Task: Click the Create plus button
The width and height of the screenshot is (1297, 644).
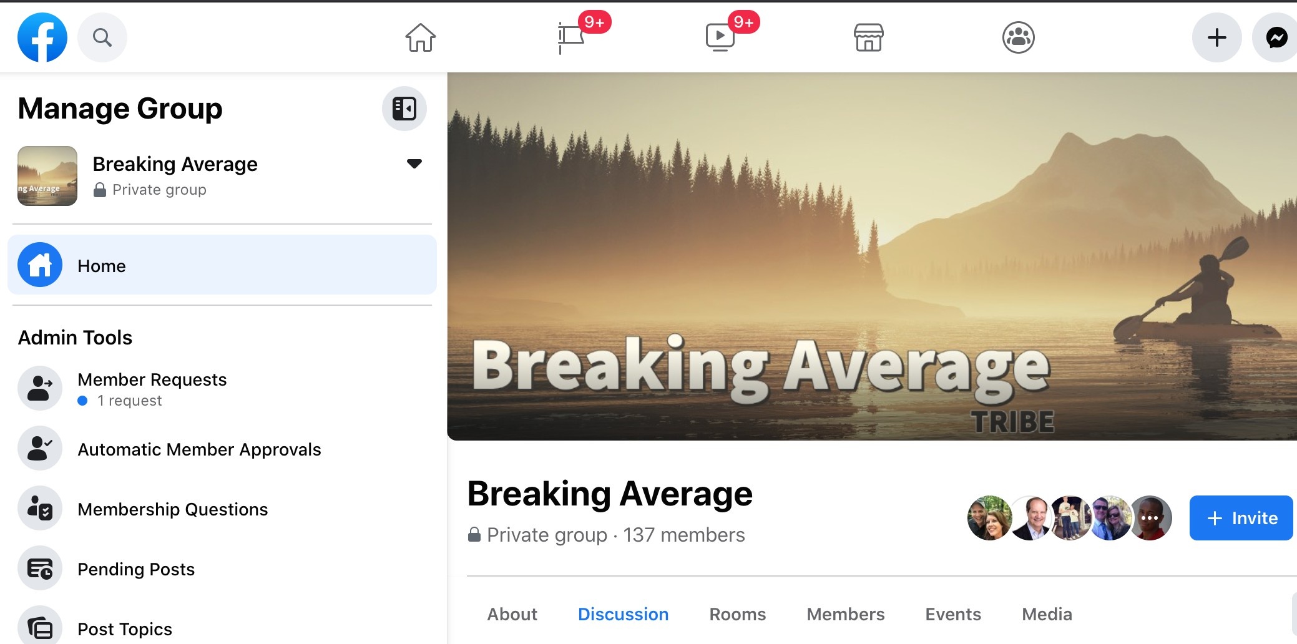Action: [1217, 37]
